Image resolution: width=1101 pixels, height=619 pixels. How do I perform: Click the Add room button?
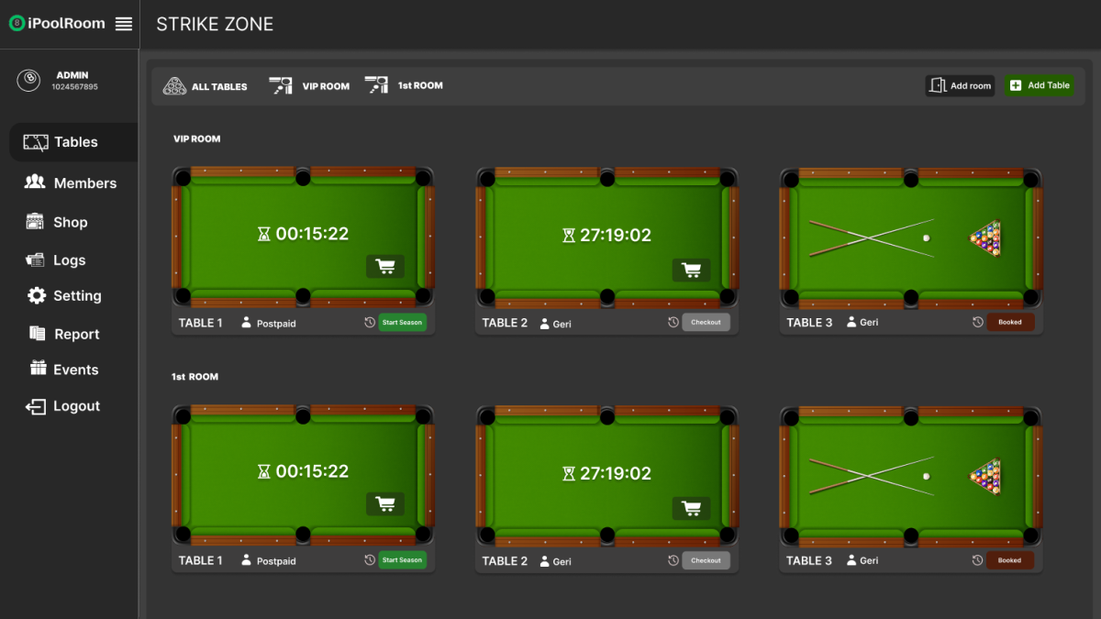[x=960, y=85]
